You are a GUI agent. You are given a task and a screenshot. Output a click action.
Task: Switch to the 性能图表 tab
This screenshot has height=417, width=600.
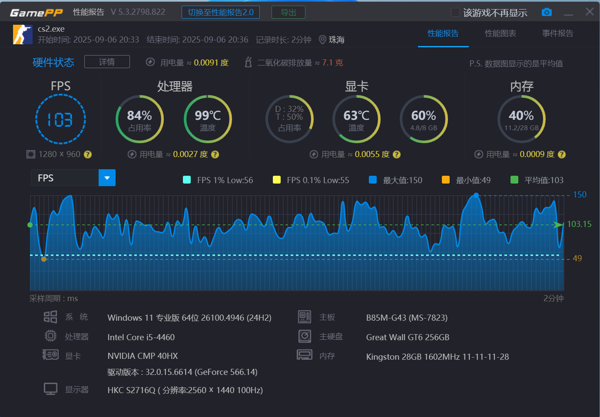tap(501, 33)
